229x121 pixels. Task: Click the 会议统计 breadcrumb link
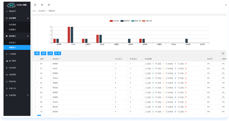pyautogui.click(x=42, y=11)
